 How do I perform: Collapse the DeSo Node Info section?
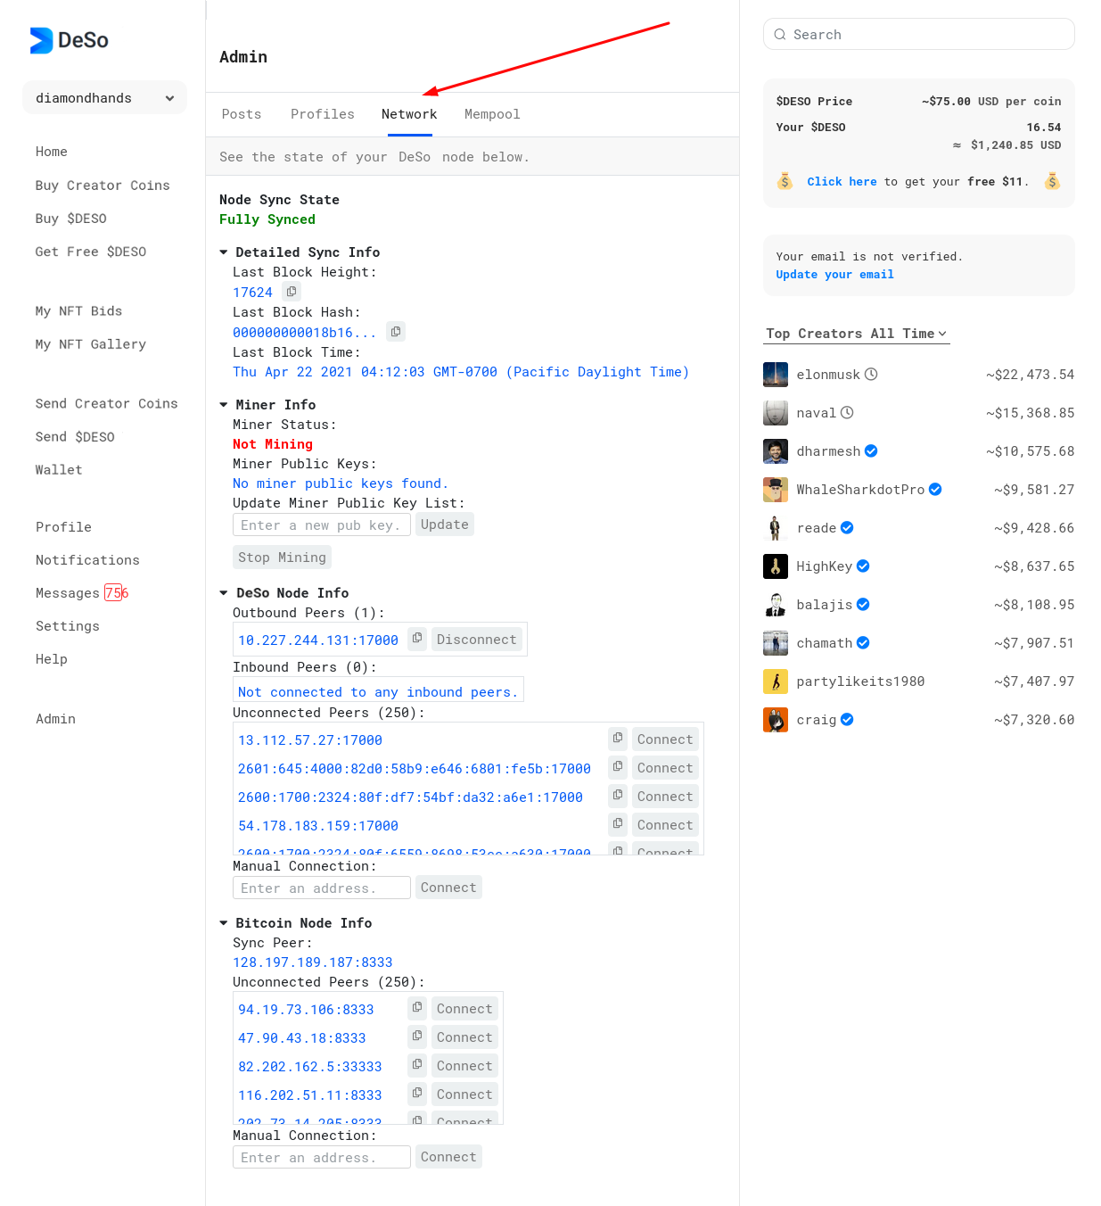(x=224, y=593)
